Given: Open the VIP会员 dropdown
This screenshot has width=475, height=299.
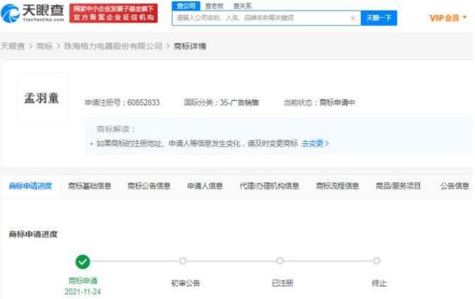Looking at the screenshot, I should [448, 18].
